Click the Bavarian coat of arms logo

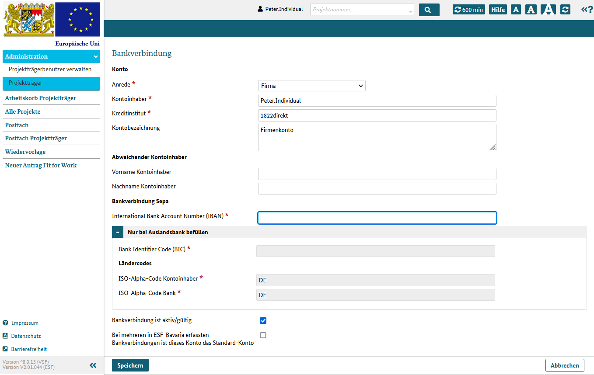[29, 19]
